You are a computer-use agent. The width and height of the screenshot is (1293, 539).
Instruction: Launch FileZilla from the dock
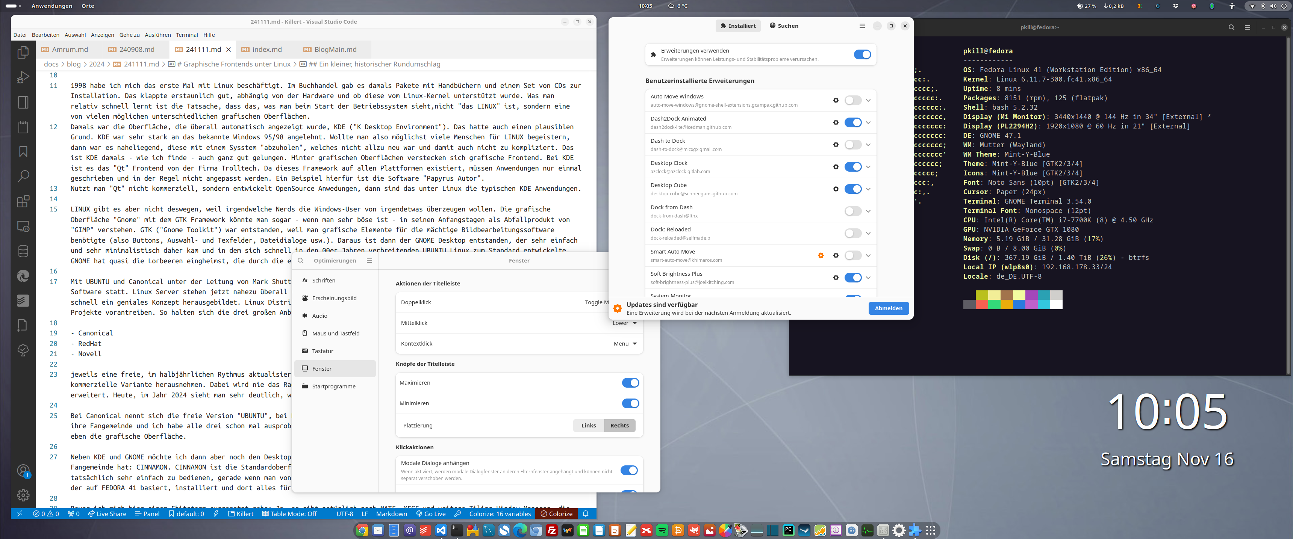pyautogui.click(x=552, y=530)
